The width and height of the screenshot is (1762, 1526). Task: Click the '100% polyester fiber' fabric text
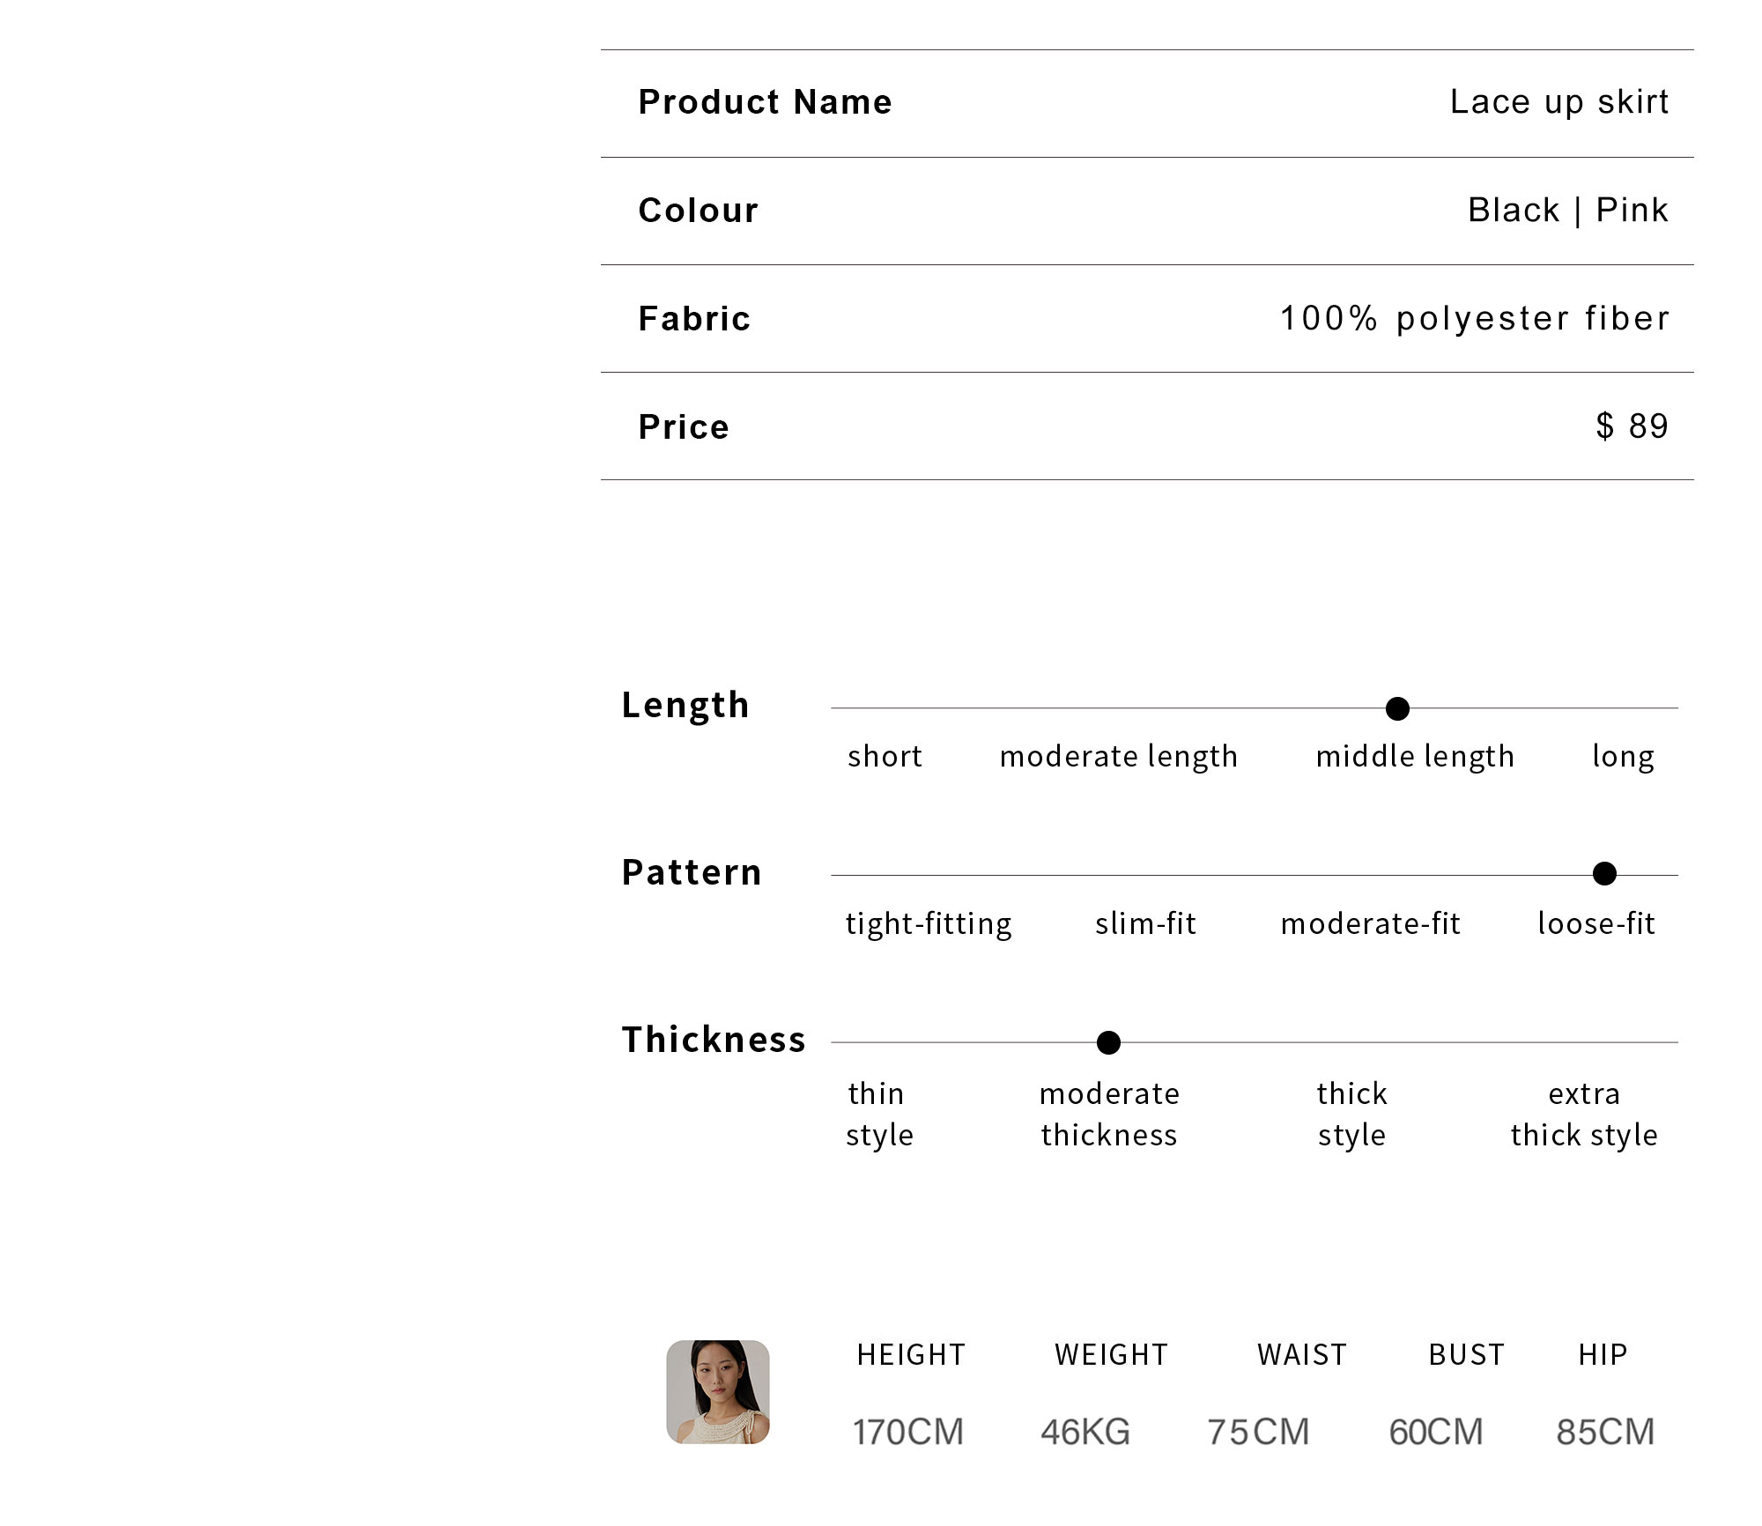coord(1475,319)
